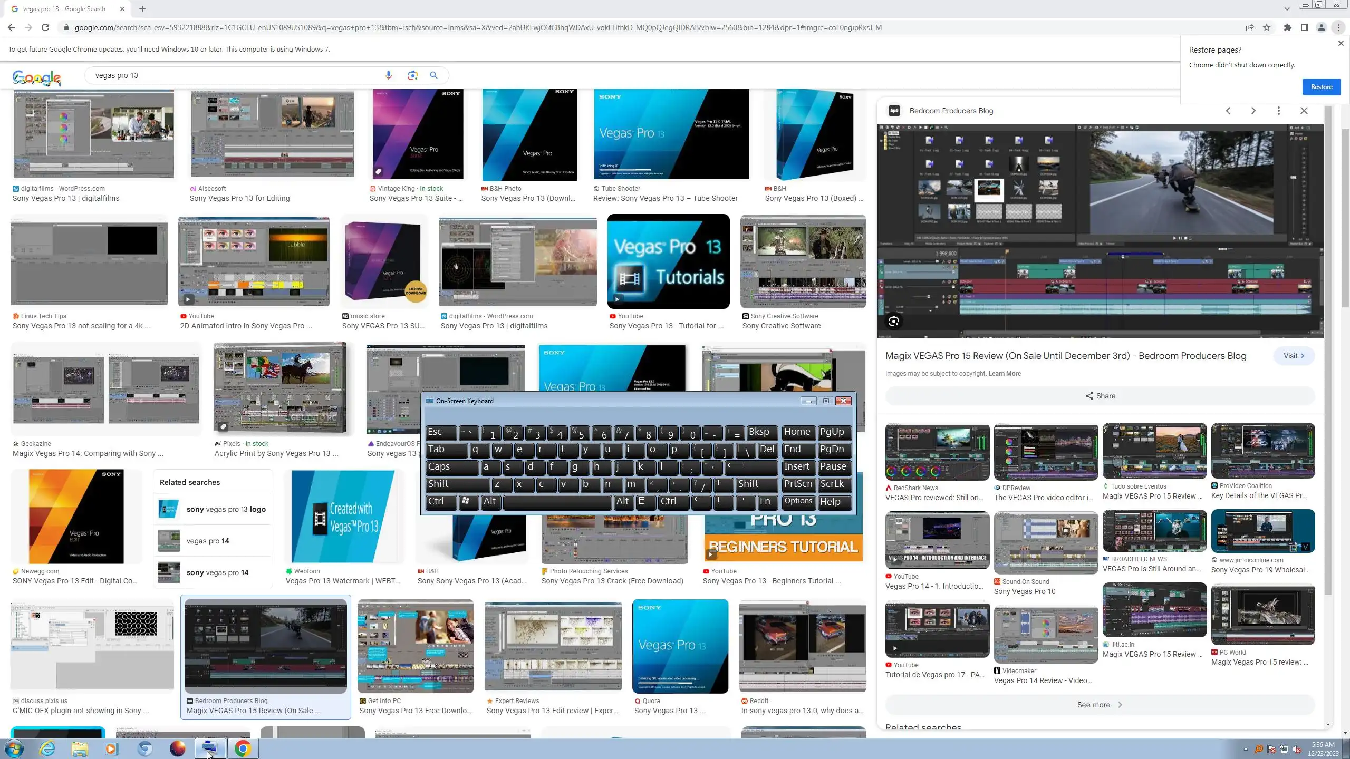This screenshot has width=1350, height=759.
Task: Bookmark this page with star icon
Action: pyautogui.click(x=1267, y=27)
